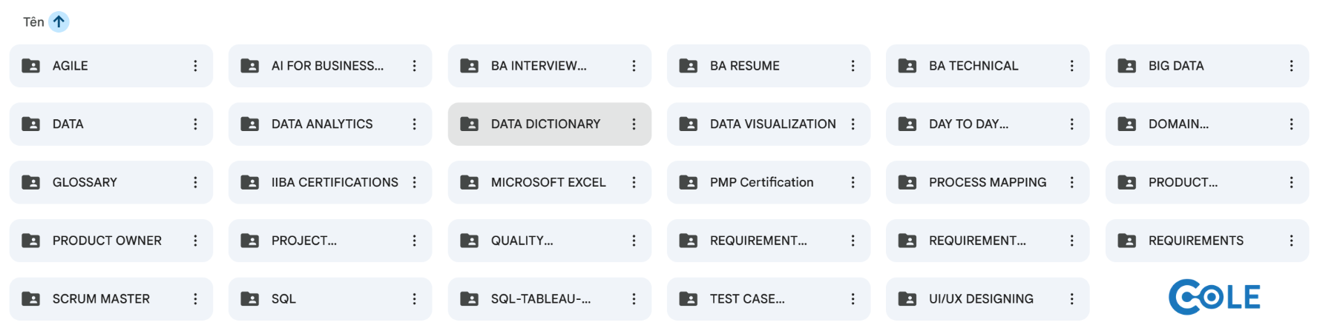Show three-dot menu for TEST CASE... folder
This screenshot has height=328, width=1317.
click(853, 299)
